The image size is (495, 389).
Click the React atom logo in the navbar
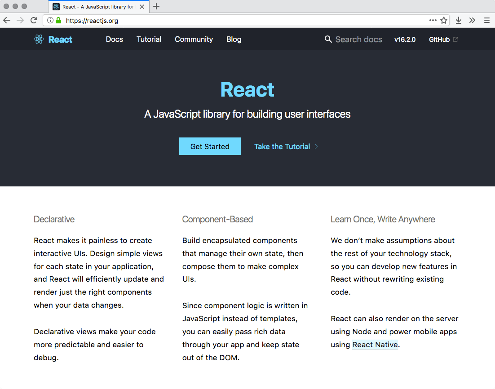click(39, 39)
